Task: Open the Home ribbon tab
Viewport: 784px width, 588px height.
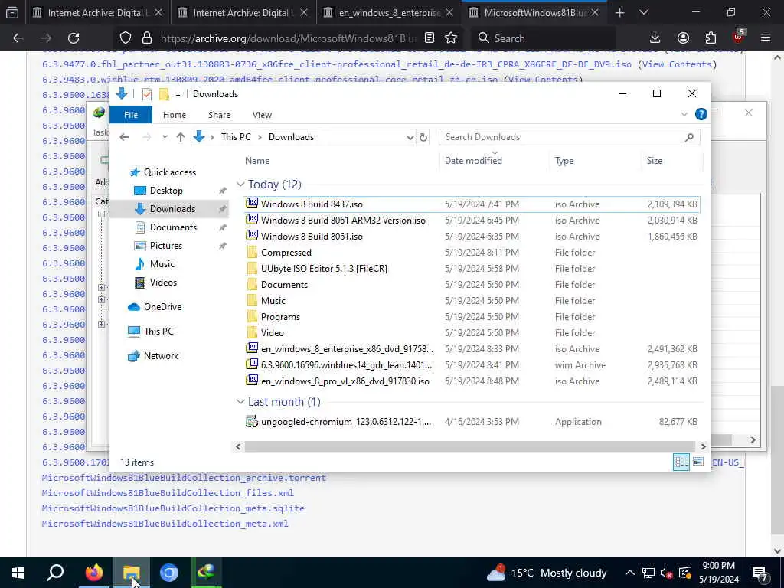Action: click(x=175, y=115)
